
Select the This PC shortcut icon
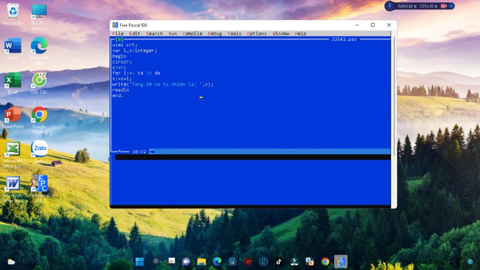point(39,17)
